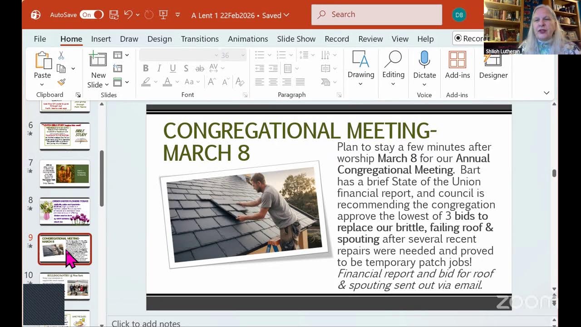Click the Align Left paragraph icon
581x327 pixels.
pos(260,82)
